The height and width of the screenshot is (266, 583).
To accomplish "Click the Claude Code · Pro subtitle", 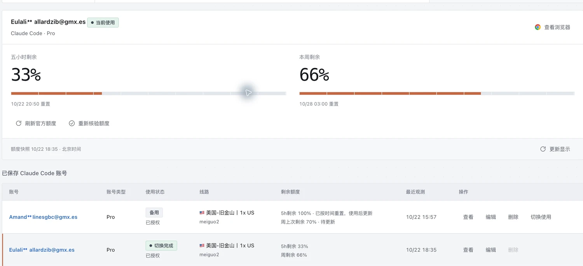I will point(33,33).
